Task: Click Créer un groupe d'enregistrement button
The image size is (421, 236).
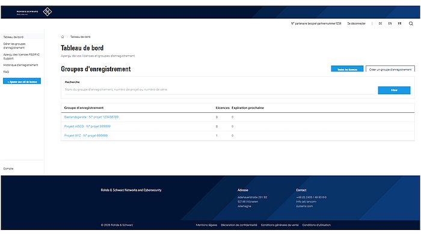Action: [x=390, y=68]
